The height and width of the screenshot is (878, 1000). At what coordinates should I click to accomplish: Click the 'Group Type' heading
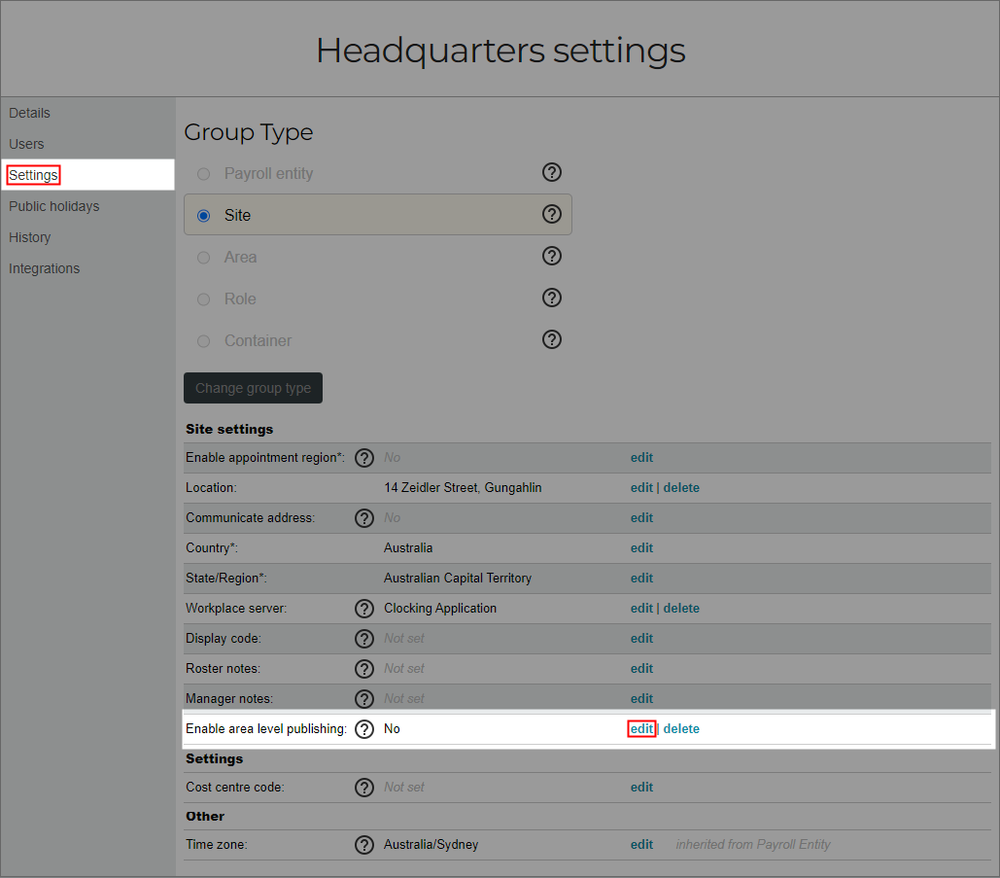click(x=249, y=132)
